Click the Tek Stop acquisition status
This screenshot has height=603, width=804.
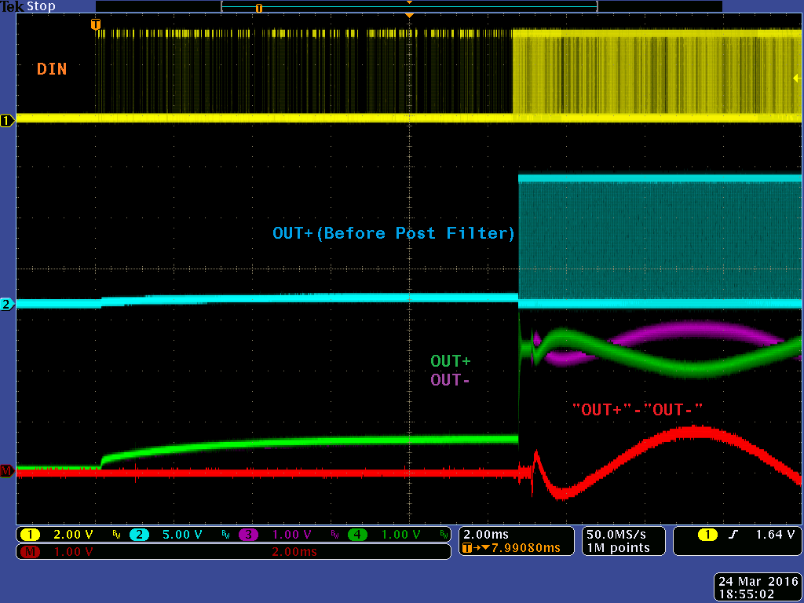tap(27, 6)
